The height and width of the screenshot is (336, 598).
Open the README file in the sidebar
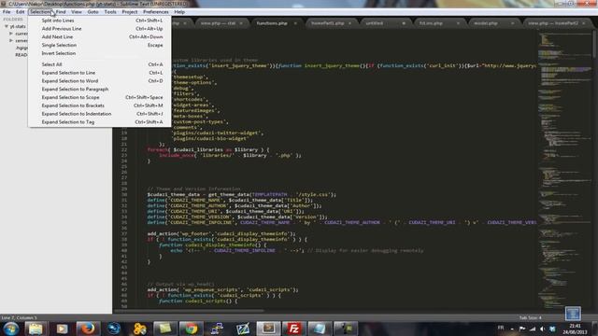point(21,55)
